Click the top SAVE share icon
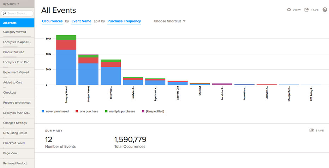This screenshot has width=329, height=168. click(306, 10)
